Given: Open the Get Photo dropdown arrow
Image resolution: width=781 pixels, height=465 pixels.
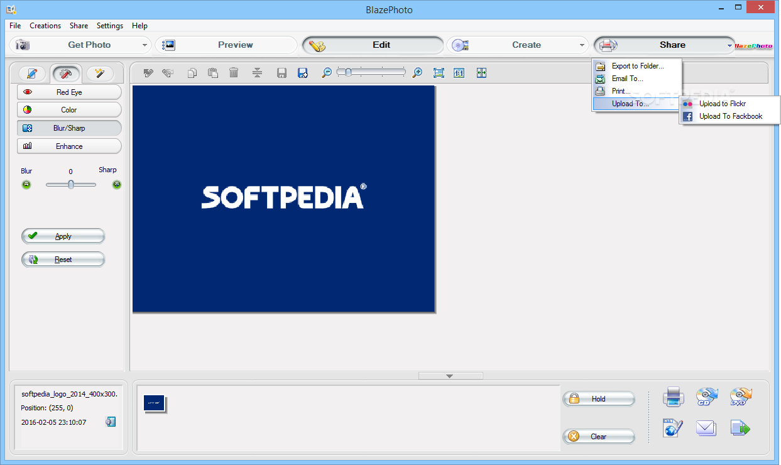Looking at the screenshot, I should click(x=145, y=45).
